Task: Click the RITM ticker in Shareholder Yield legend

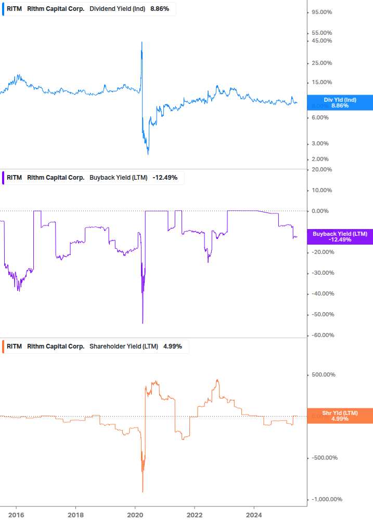Action: click(15, 346)
